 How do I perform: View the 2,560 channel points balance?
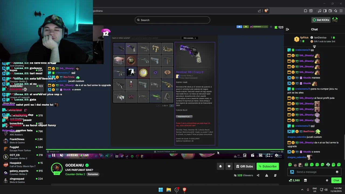tap(294, 181)
